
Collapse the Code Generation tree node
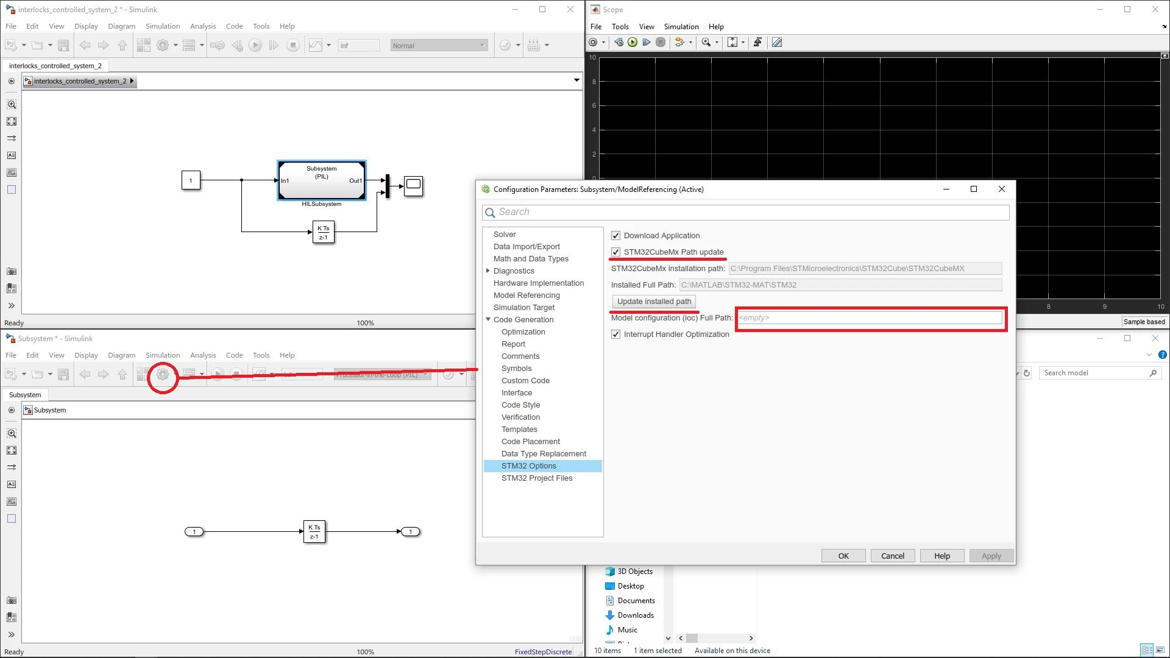tap(487, 320)
